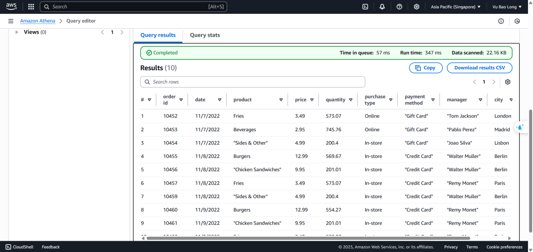
Task: Toggle the side navigation hamburger menu
Action: pos(11,21)
